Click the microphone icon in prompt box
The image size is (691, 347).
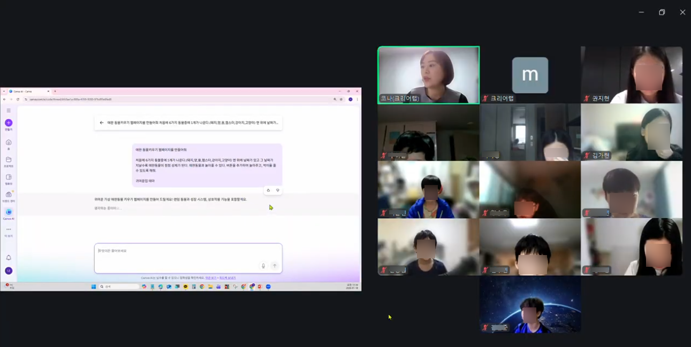tap(263, 266)
